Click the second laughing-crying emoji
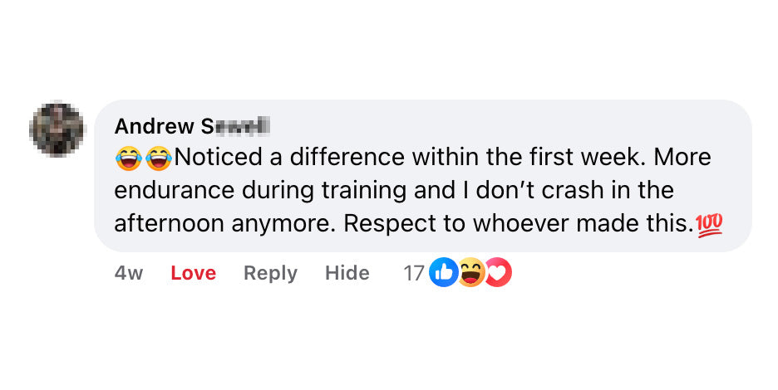Image resolution: width=778 pixels, height=390 pixels. (157, 156)
